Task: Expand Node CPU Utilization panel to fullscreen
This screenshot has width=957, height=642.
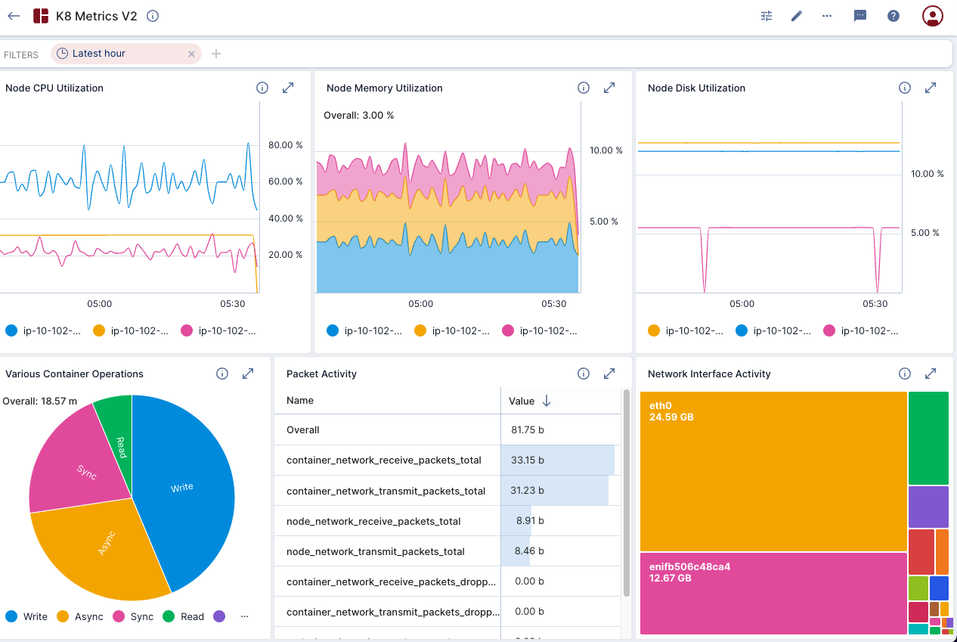Action: click(288, 87)
